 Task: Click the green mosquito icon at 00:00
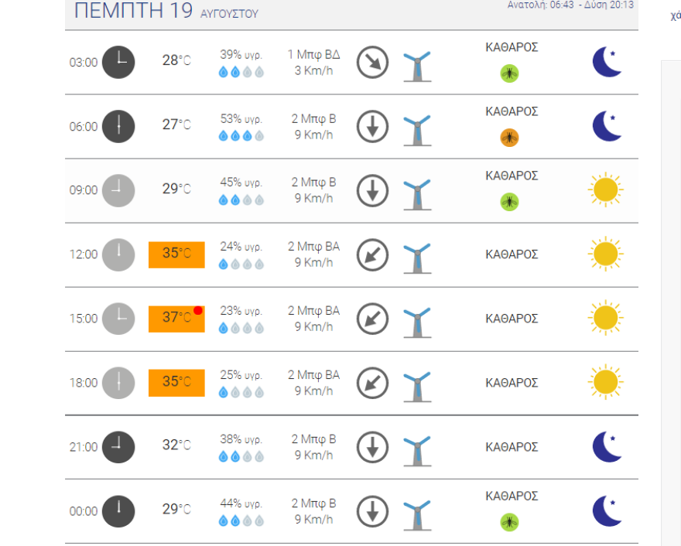pyautogui.click(x=509, y=522)
